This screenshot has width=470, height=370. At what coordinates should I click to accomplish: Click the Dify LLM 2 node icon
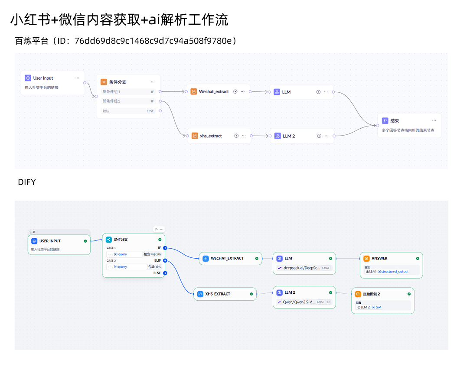click(x=279, y=292)
